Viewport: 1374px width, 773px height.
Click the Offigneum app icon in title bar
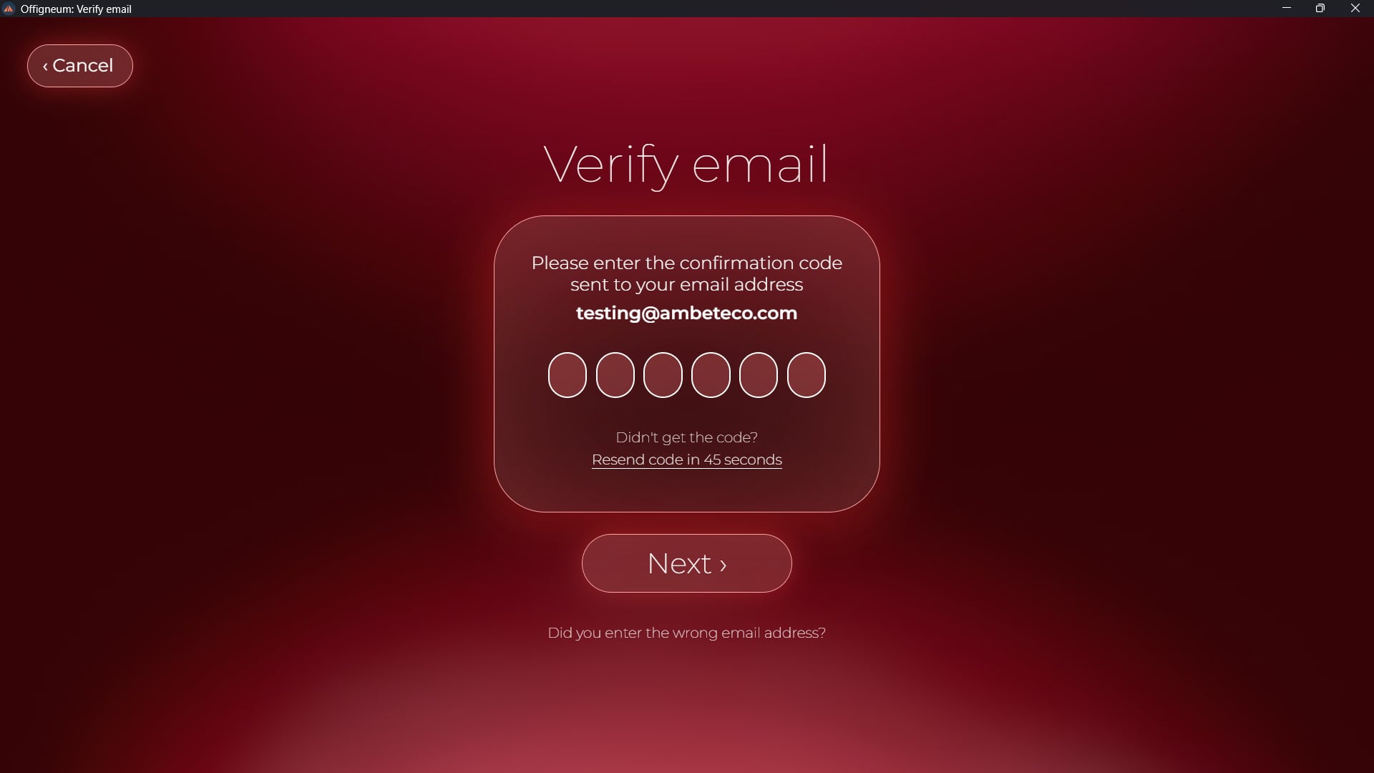pos(9,9)
